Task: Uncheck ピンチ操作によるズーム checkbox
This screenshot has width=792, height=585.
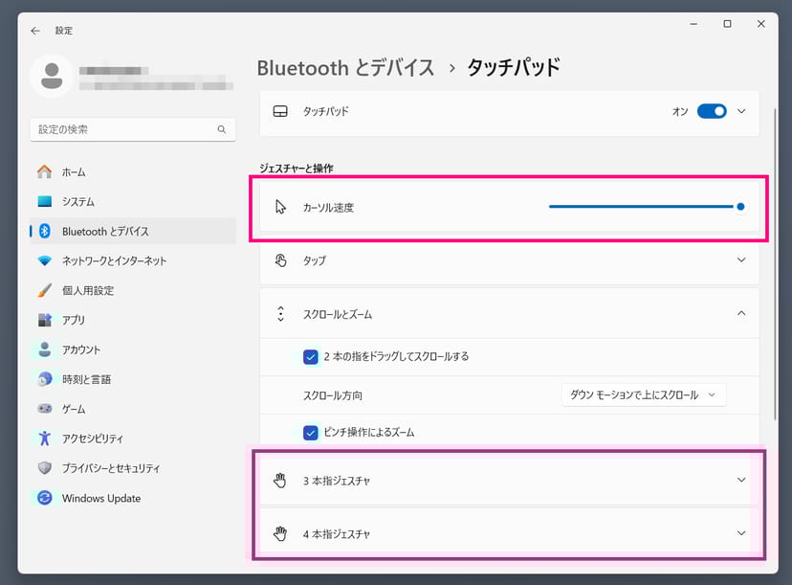Action: pyautogui.click(x=311, y=433)
